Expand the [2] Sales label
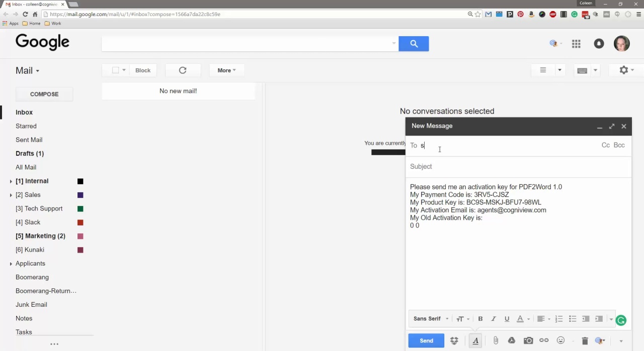The width and height of the screenshot is (644, 351). pos(11,195)
